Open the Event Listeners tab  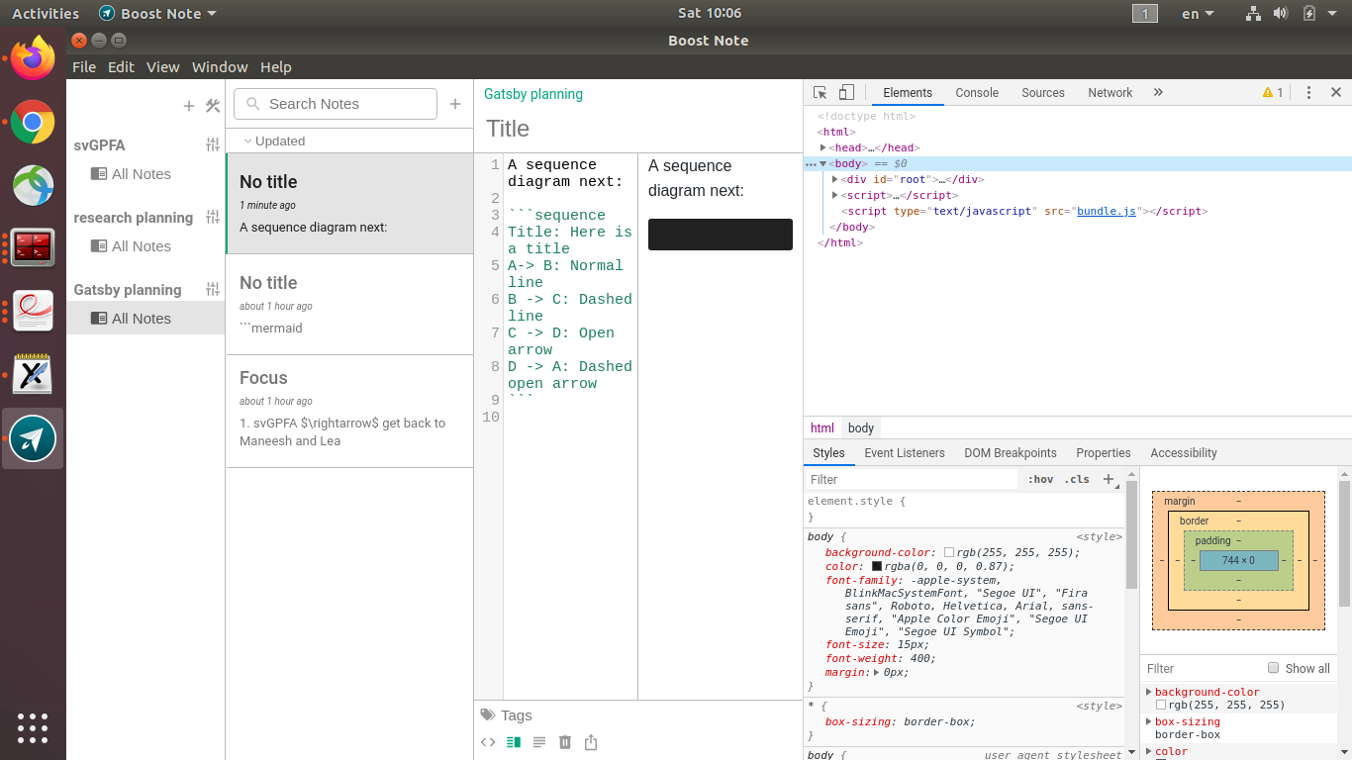(905, 452)
